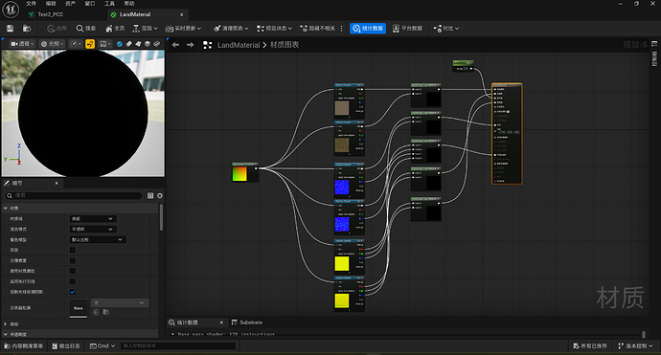661x355 pixels.
Task: Open the 编辑 (Edit) menu
Action: pos(51,4)
